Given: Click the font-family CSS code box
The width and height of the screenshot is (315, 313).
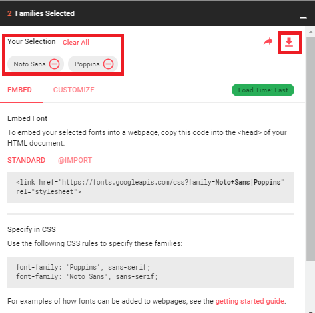Looking at the screenshot, I should click(151, 272).
